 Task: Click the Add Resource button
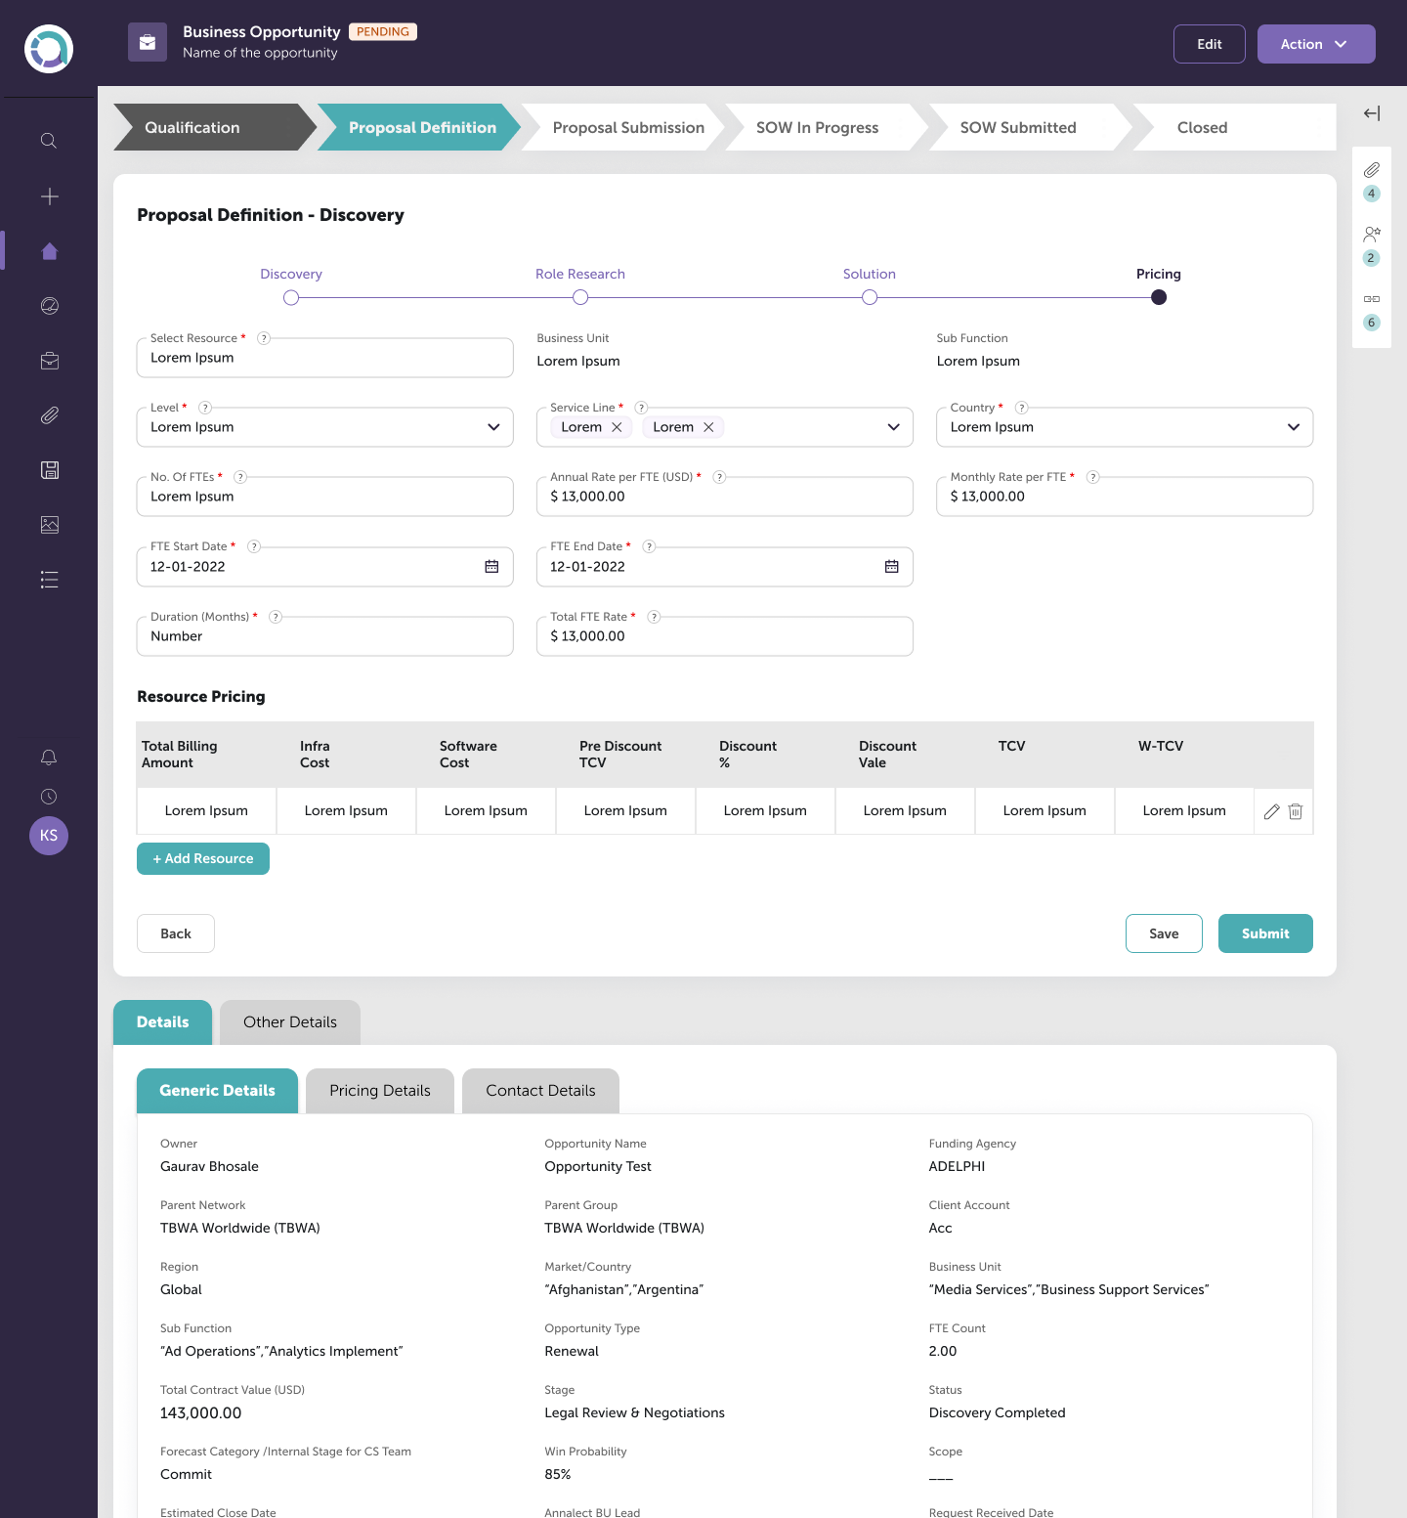click(x=203, y=858)
